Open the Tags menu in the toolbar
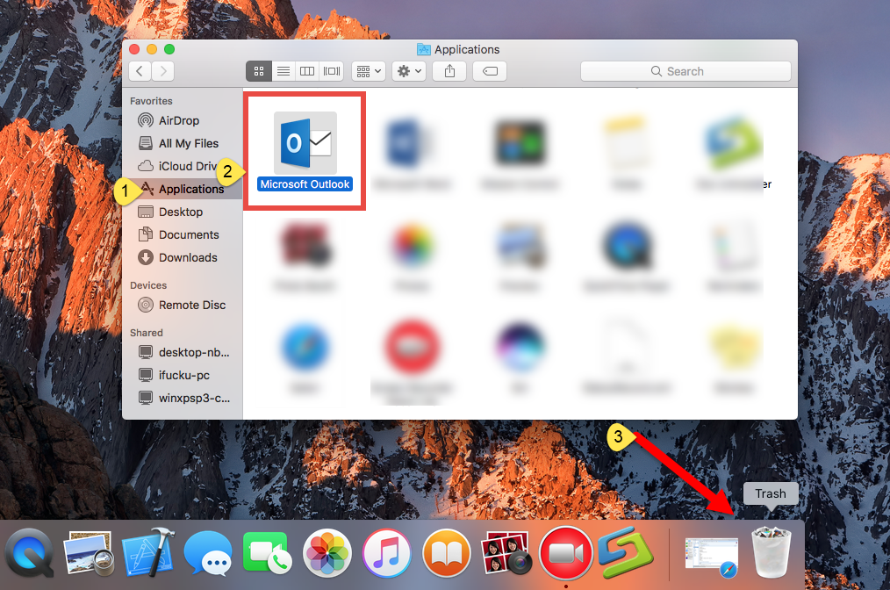890x590 pixels. point(489,71)
